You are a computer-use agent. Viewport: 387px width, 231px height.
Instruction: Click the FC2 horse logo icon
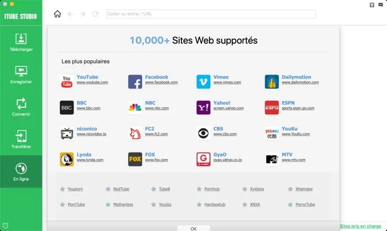point(135,134)
